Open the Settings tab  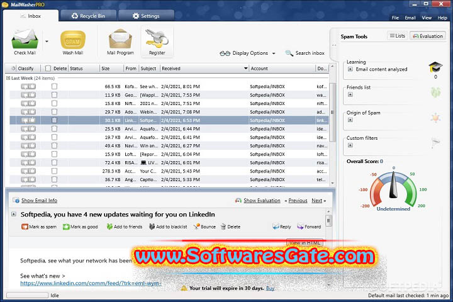(x=146, y=16)
